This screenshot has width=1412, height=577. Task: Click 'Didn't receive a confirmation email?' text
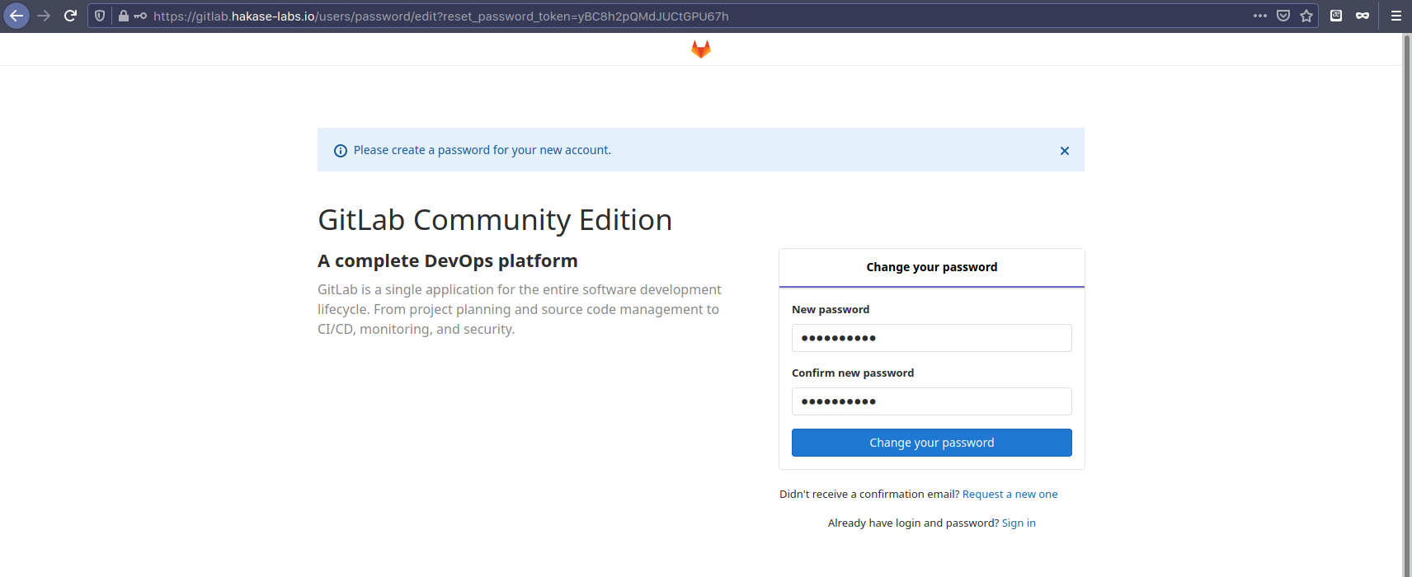[x=869, y=495]
